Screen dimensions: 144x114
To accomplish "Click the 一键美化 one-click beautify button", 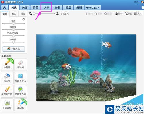I will (14, 49).
